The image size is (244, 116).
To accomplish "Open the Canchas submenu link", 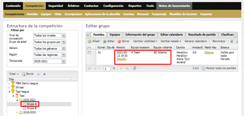I will 129,14.
